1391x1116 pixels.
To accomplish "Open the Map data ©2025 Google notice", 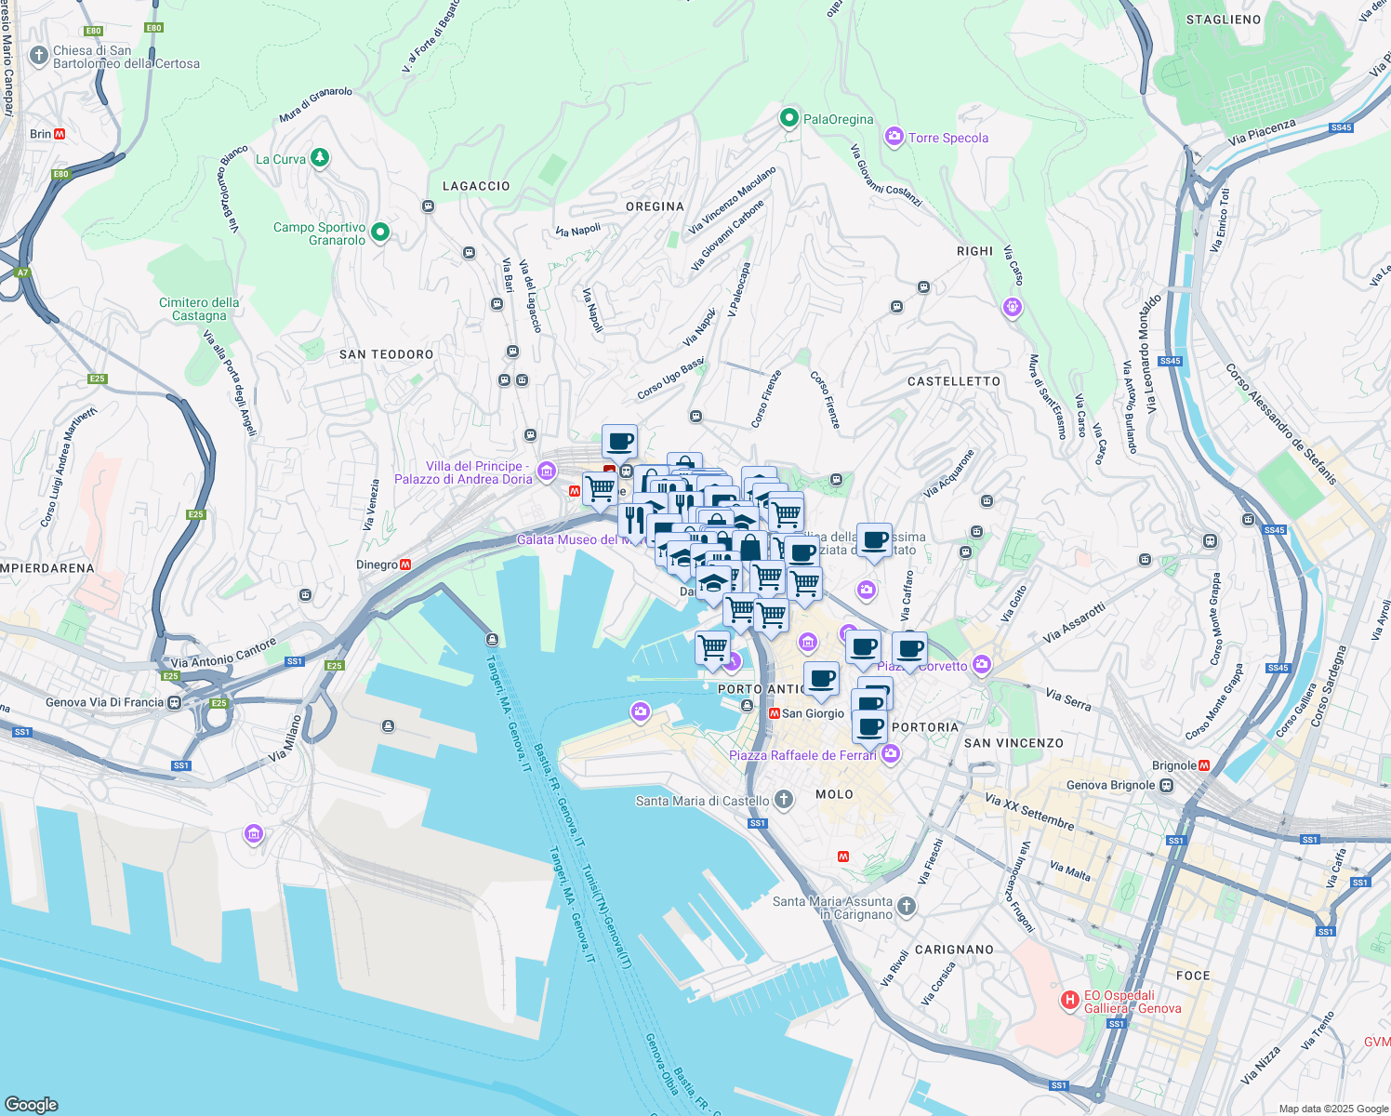I will (1333, 1109).
